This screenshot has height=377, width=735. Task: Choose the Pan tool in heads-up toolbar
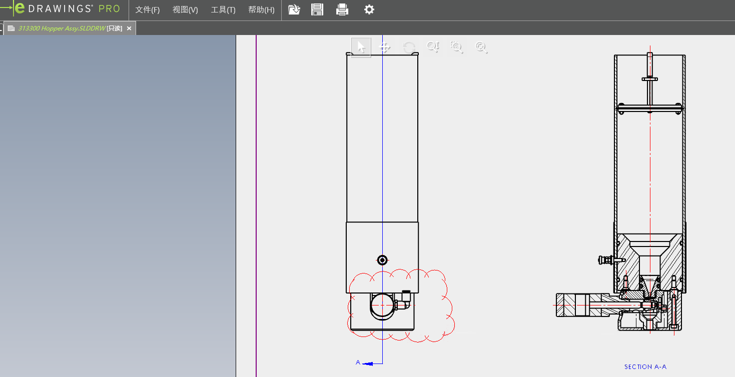coord(385,47)
